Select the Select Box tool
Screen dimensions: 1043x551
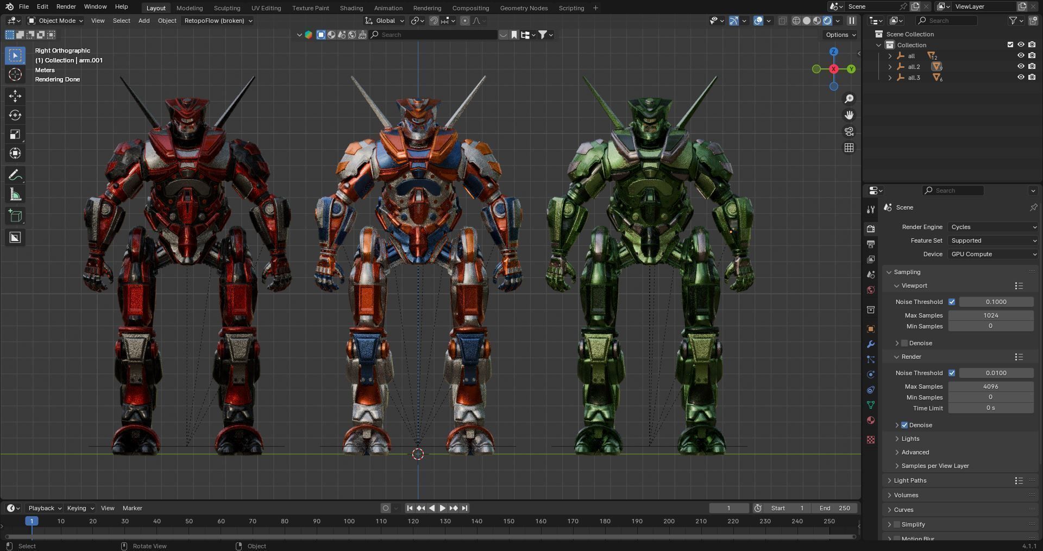(x=15, y=55)
